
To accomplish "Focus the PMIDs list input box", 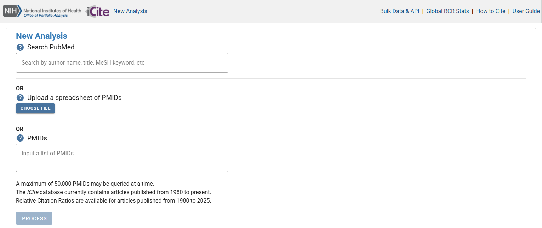I will coord(122,157).
